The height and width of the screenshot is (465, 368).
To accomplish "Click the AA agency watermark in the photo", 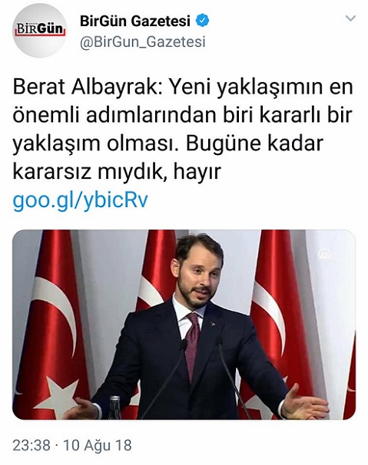I will 324,254.
